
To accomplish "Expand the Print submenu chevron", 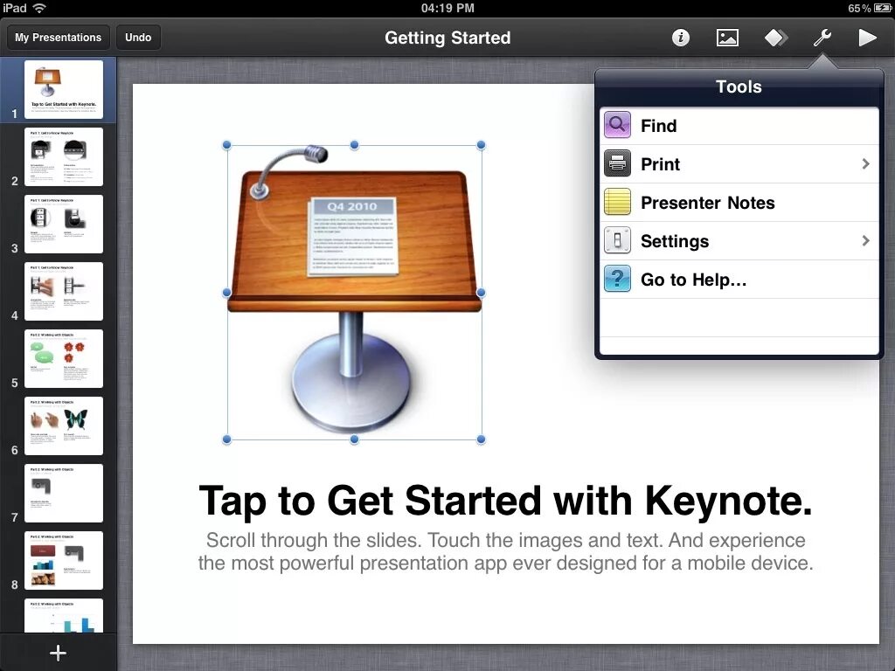I will [865, 163].
